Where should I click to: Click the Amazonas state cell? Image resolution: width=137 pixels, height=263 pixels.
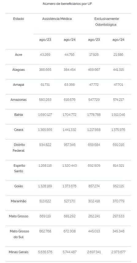point(19,100)
